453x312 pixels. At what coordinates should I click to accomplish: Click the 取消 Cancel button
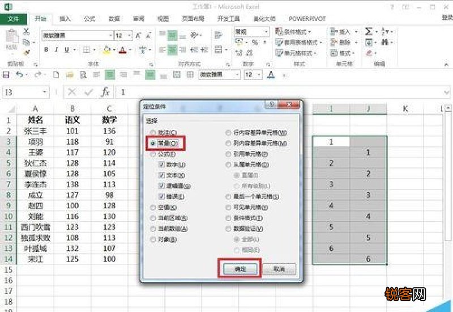pos(279,269)
